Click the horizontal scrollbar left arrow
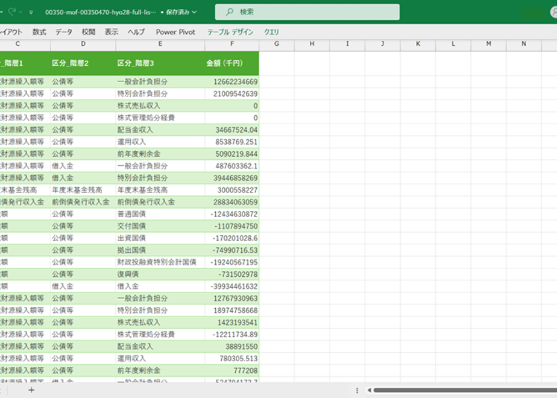Screen dimensions: 557x398 [370, 390]
